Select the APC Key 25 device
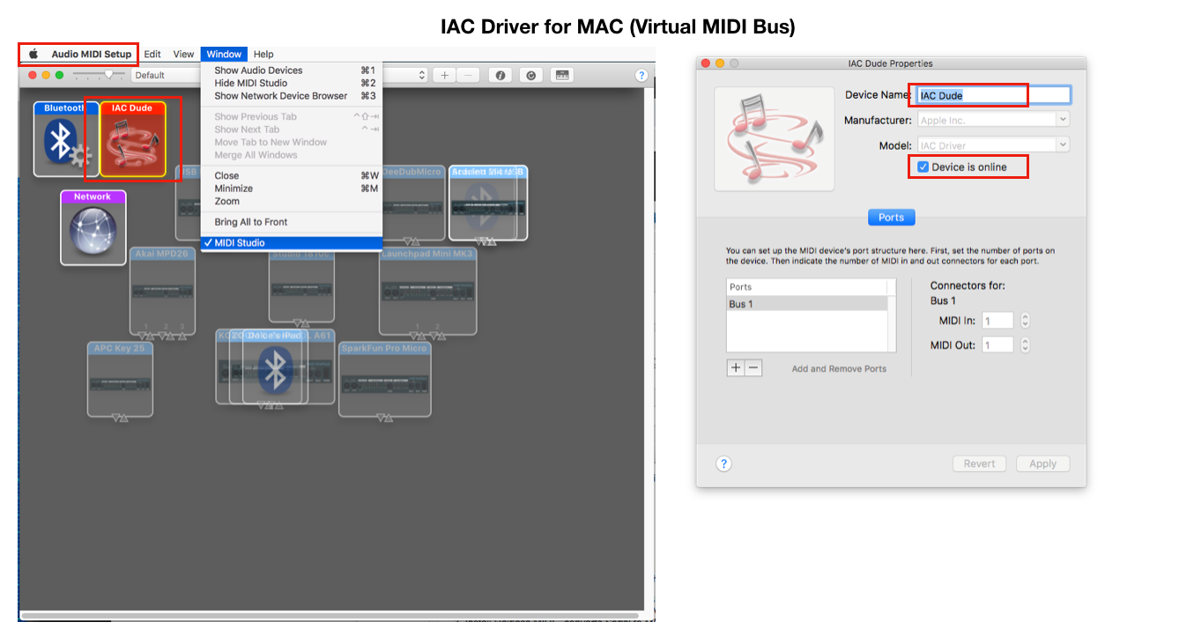Screen dimensions: 1179x644 (x=121, y=379)
